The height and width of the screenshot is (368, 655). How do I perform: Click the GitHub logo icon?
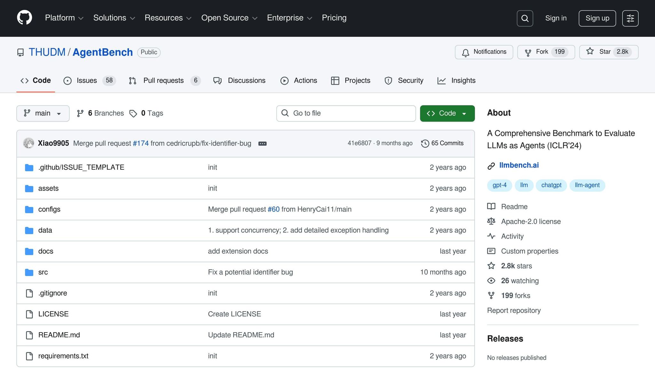24,18
